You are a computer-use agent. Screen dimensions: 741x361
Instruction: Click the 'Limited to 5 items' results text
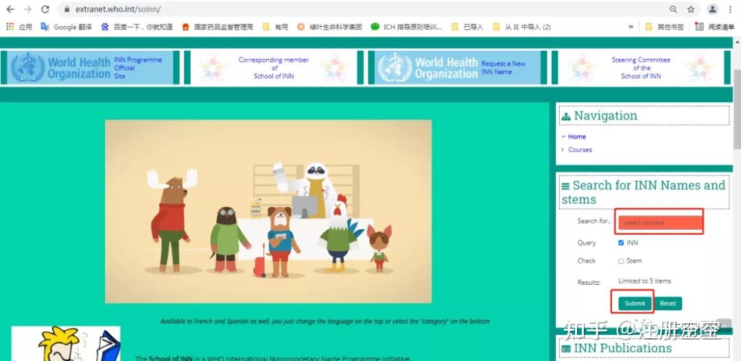(x=644, y=281)
